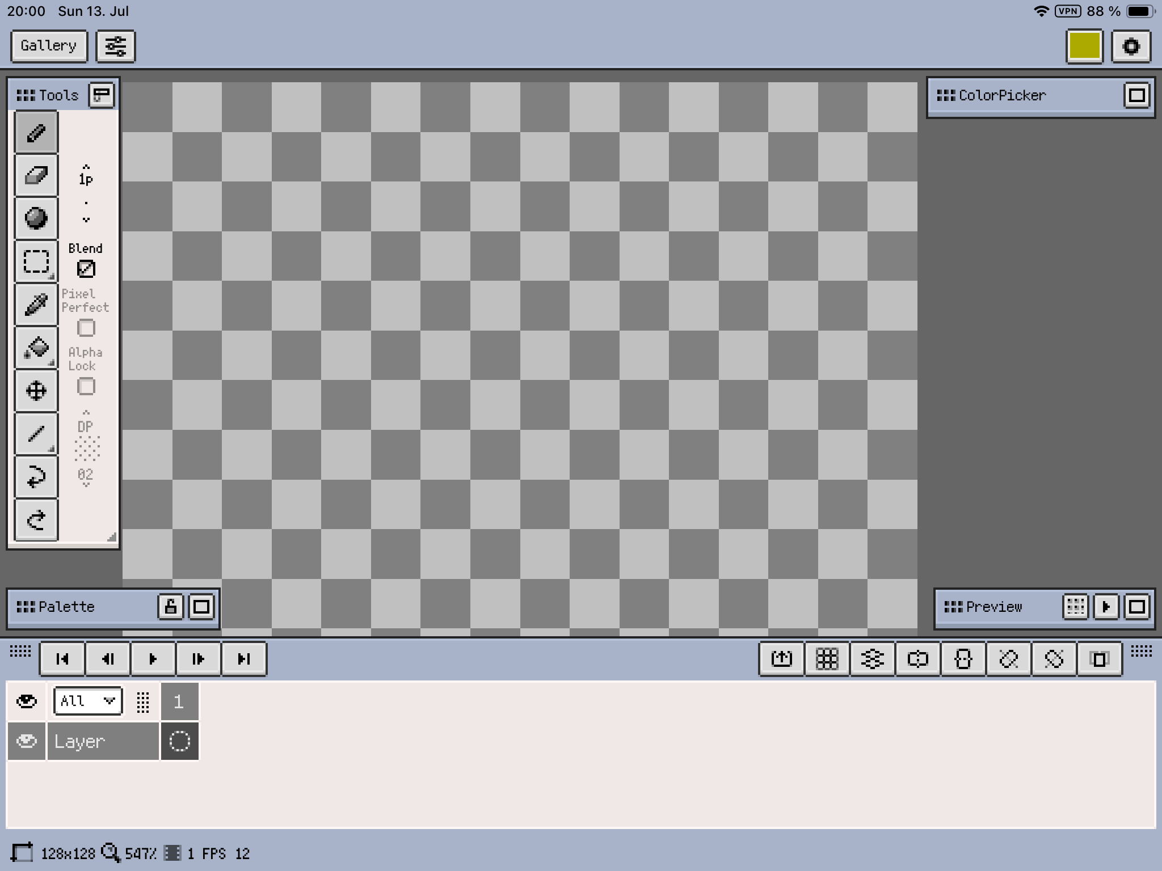This screenshot has width=1162, height=871.
Task: Click the export/share icon in timeline bar
Action: coord(781,658)
